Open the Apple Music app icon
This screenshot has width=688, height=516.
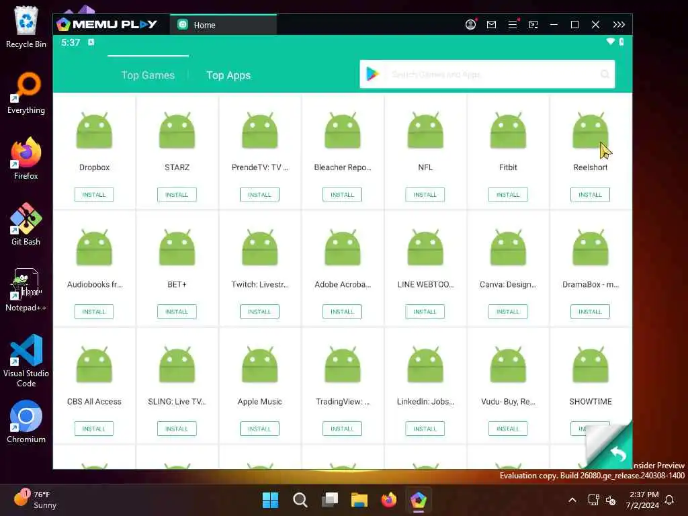[x=260, y=365]
